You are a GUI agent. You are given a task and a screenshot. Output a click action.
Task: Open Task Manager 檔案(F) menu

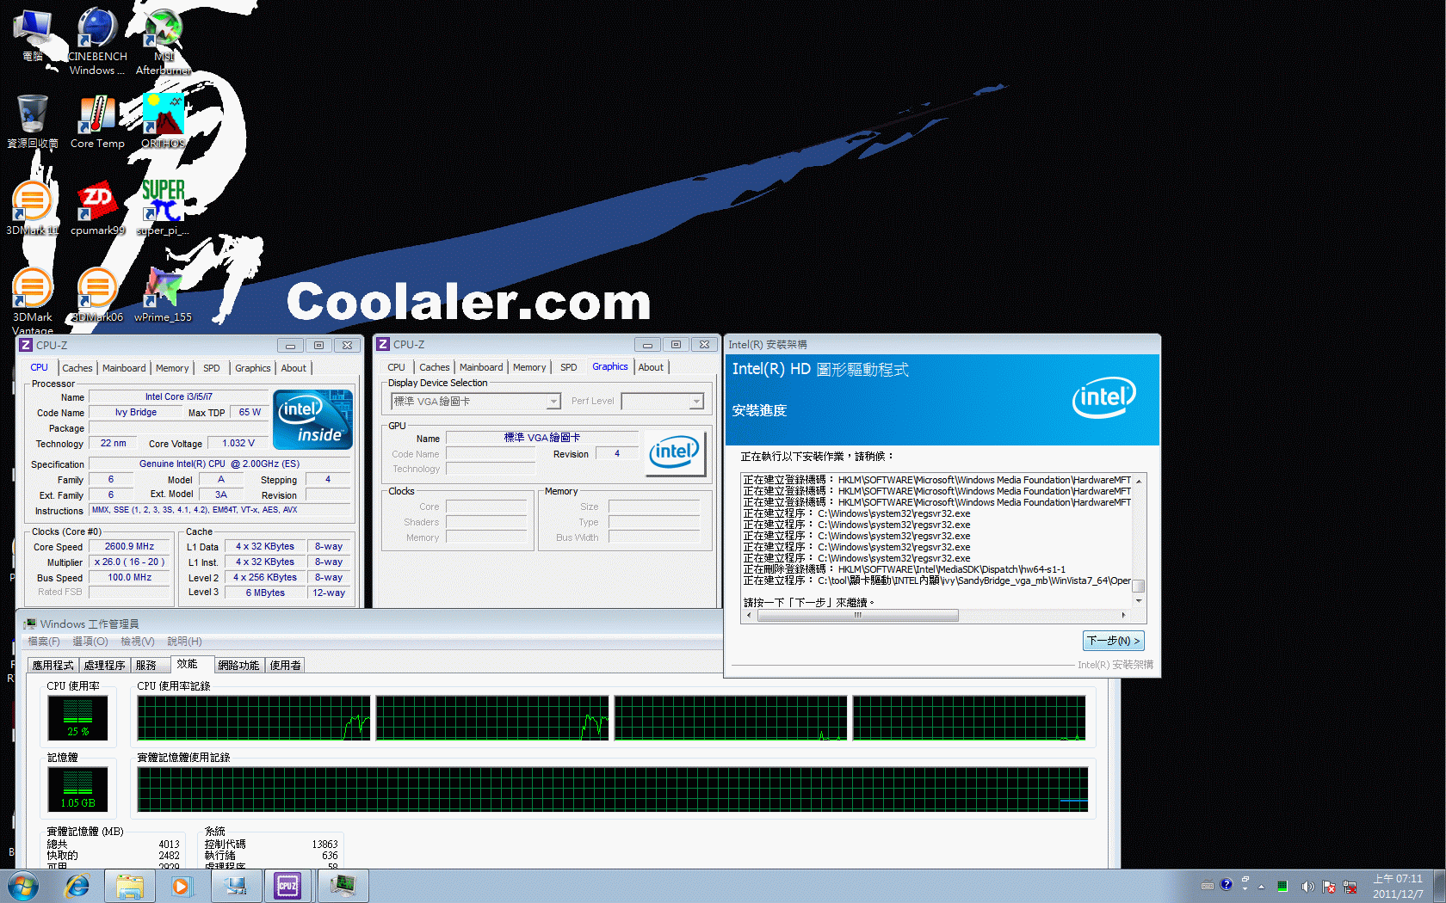click(44, 642)
